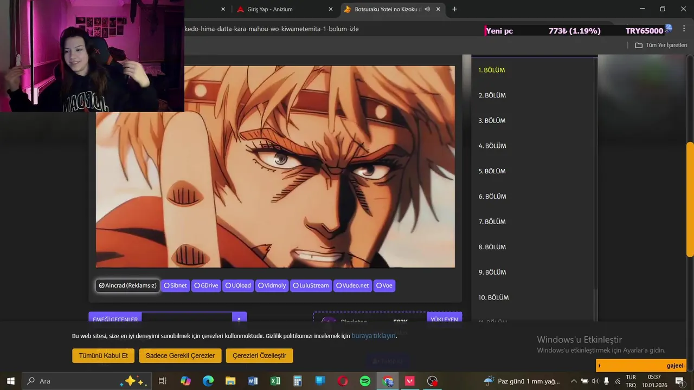Open the blue app next to Calculator

pos(320,381)
